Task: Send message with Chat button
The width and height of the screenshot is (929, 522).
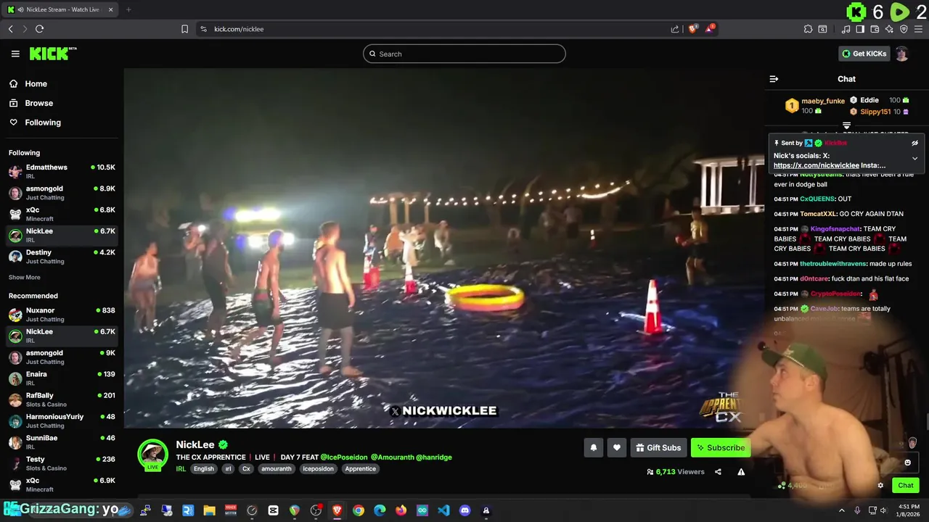Action: (906, 486)
